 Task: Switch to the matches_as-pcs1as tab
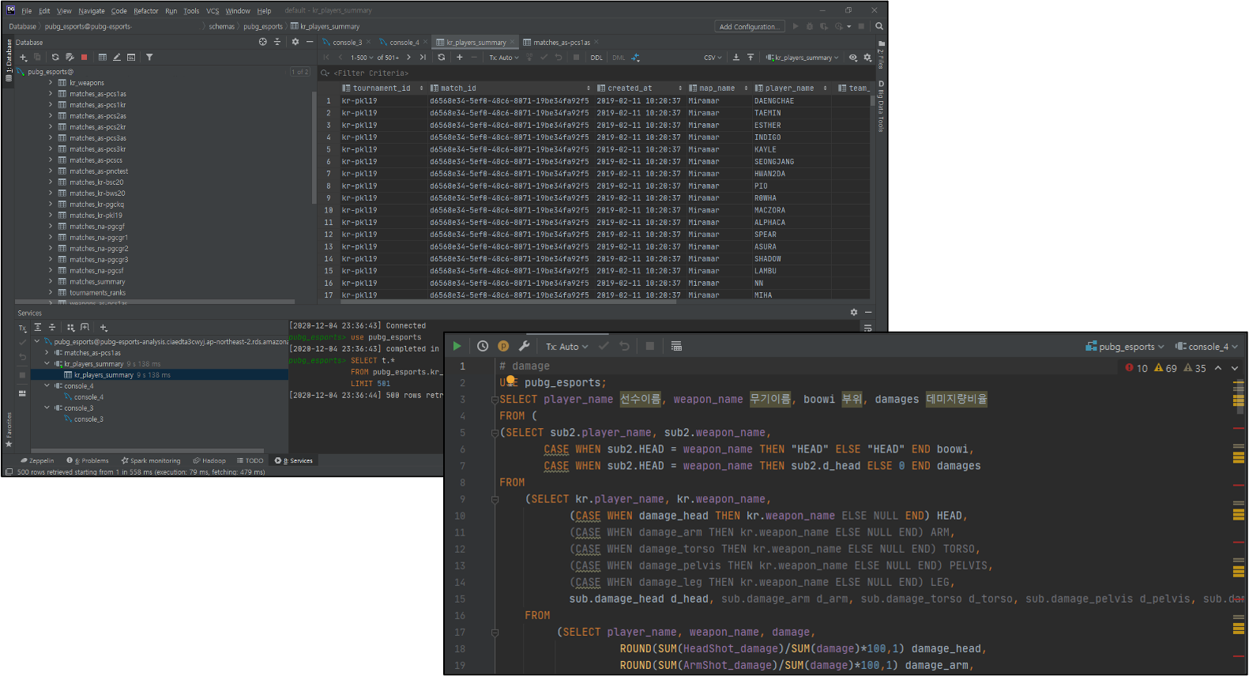(x=562, y=42)
